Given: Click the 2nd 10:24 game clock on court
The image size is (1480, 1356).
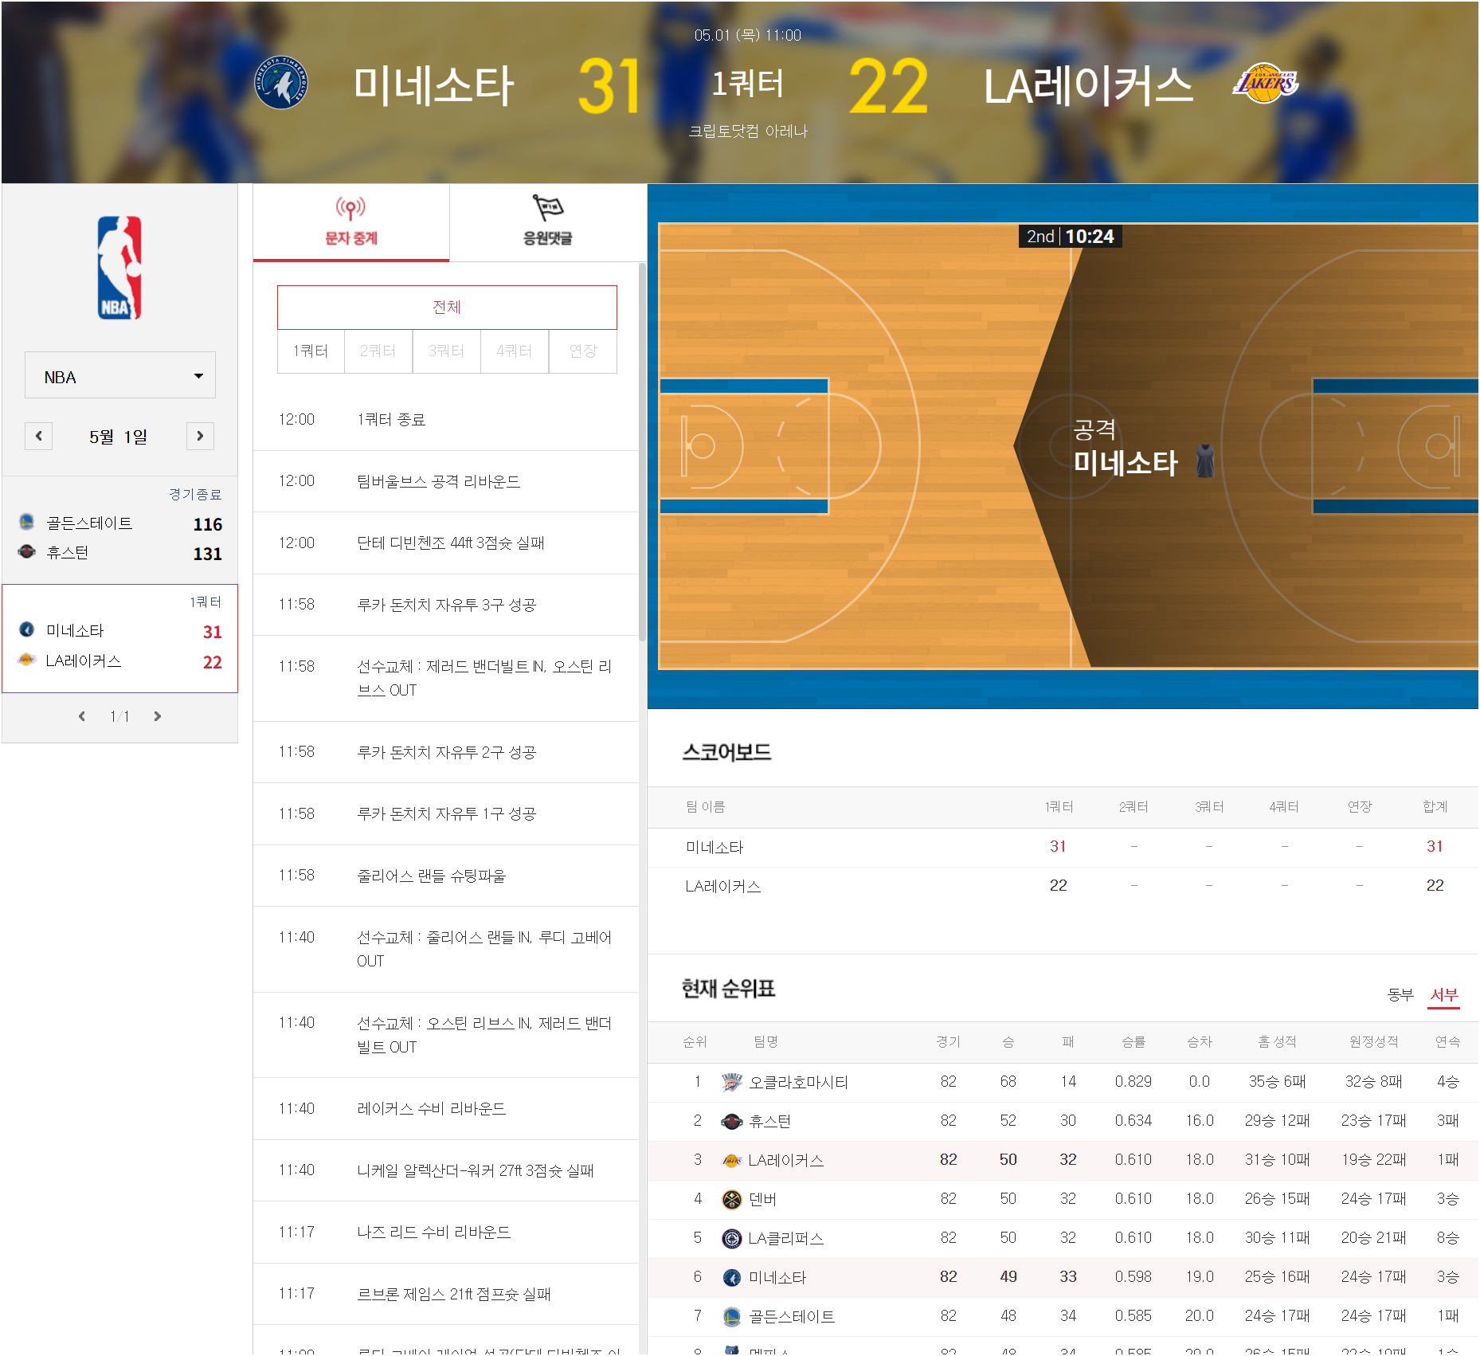Looking at the screenshot, I should [x=1070, y=237].
